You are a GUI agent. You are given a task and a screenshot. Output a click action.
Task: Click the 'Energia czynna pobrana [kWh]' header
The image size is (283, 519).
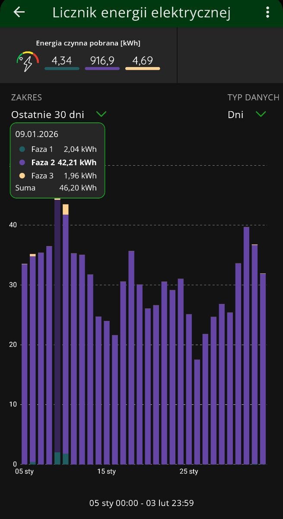click(88, 43)
